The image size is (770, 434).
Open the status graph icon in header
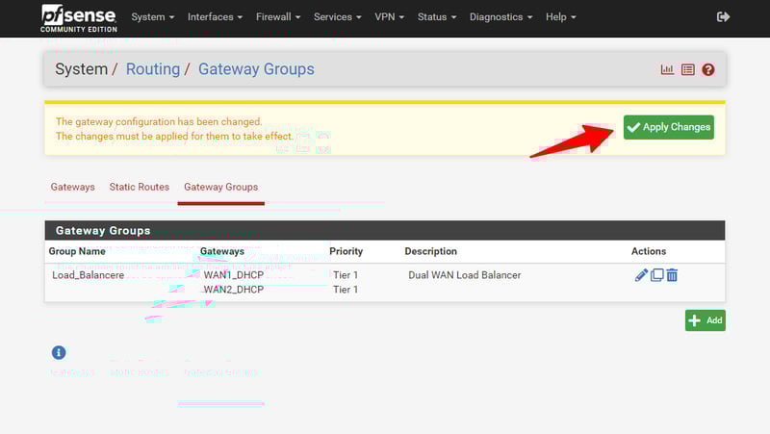tap(667, 69)
